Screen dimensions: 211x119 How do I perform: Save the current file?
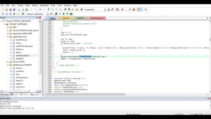click(10, 10)
